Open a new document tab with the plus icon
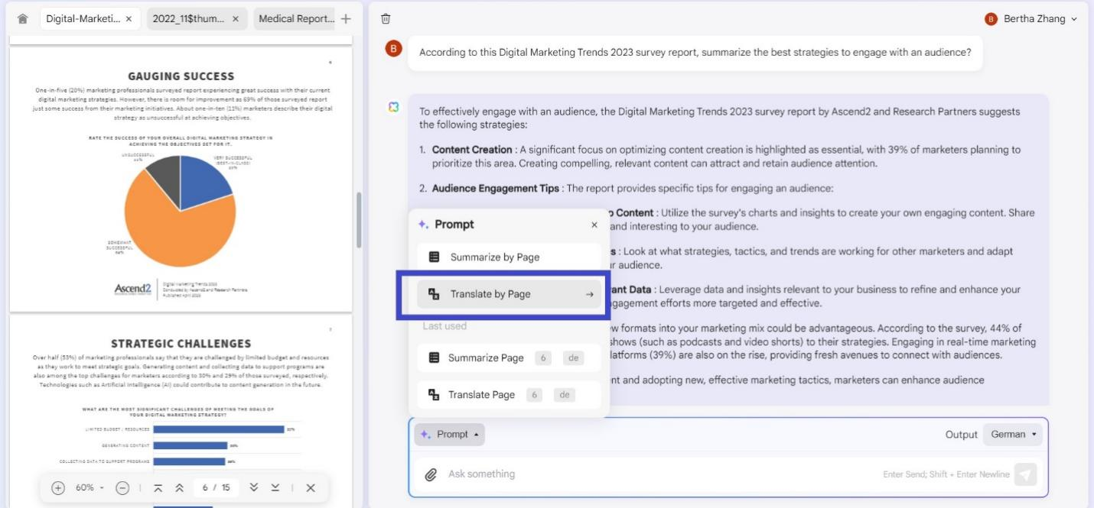This screenshot has width=1094, height=508. 345,18
